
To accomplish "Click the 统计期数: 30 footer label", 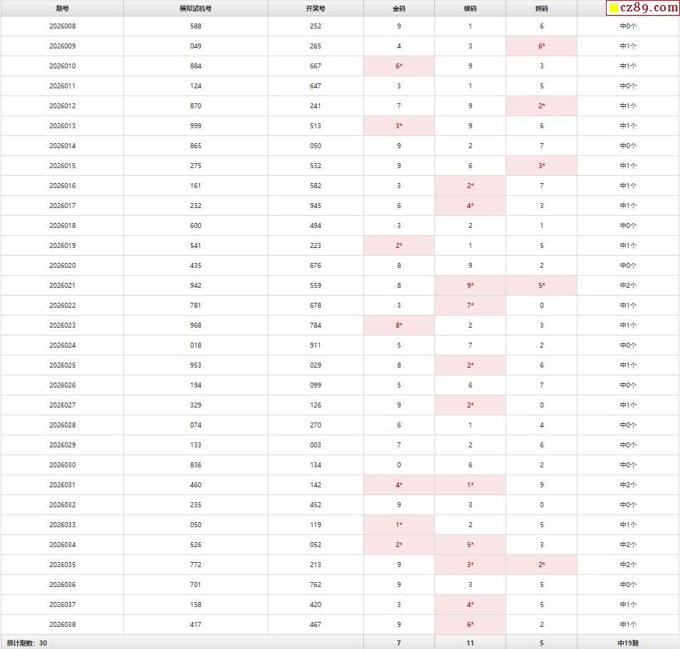I will pos(27,643).
